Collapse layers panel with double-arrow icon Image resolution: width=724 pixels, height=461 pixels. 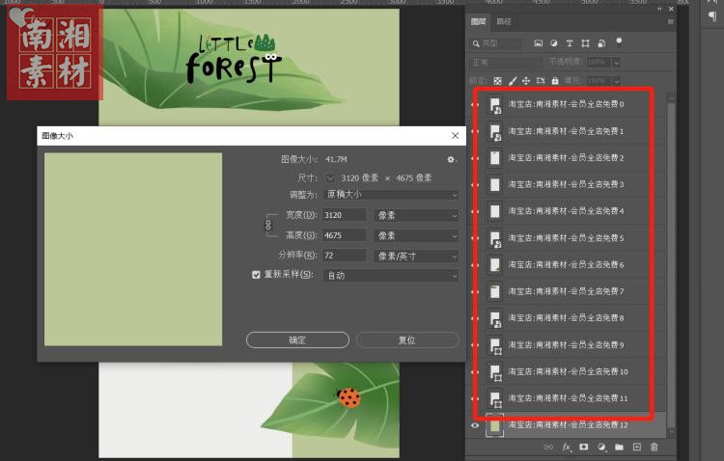pyautogui.click(x=659, y=9)
